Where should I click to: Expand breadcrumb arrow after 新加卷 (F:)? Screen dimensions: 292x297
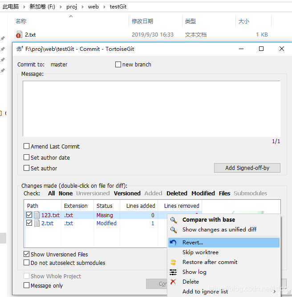click(x=61, y=7)
